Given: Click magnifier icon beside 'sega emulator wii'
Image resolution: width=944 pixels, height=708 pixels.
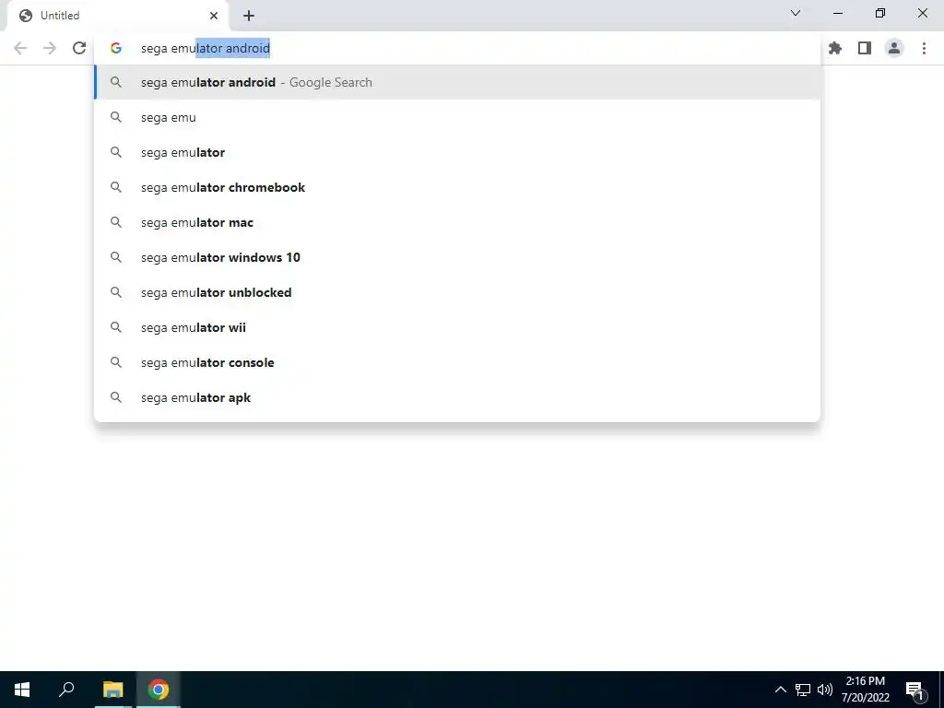Looking at the screenshot, I should tap(115, 327).
